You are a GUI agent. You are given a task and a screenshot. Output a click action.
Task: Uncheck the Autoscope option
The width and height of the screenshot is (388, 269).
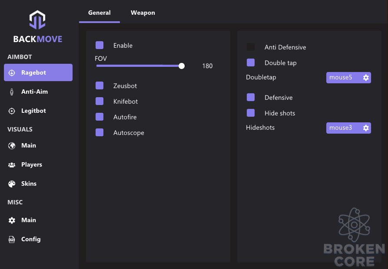[99, 132]
